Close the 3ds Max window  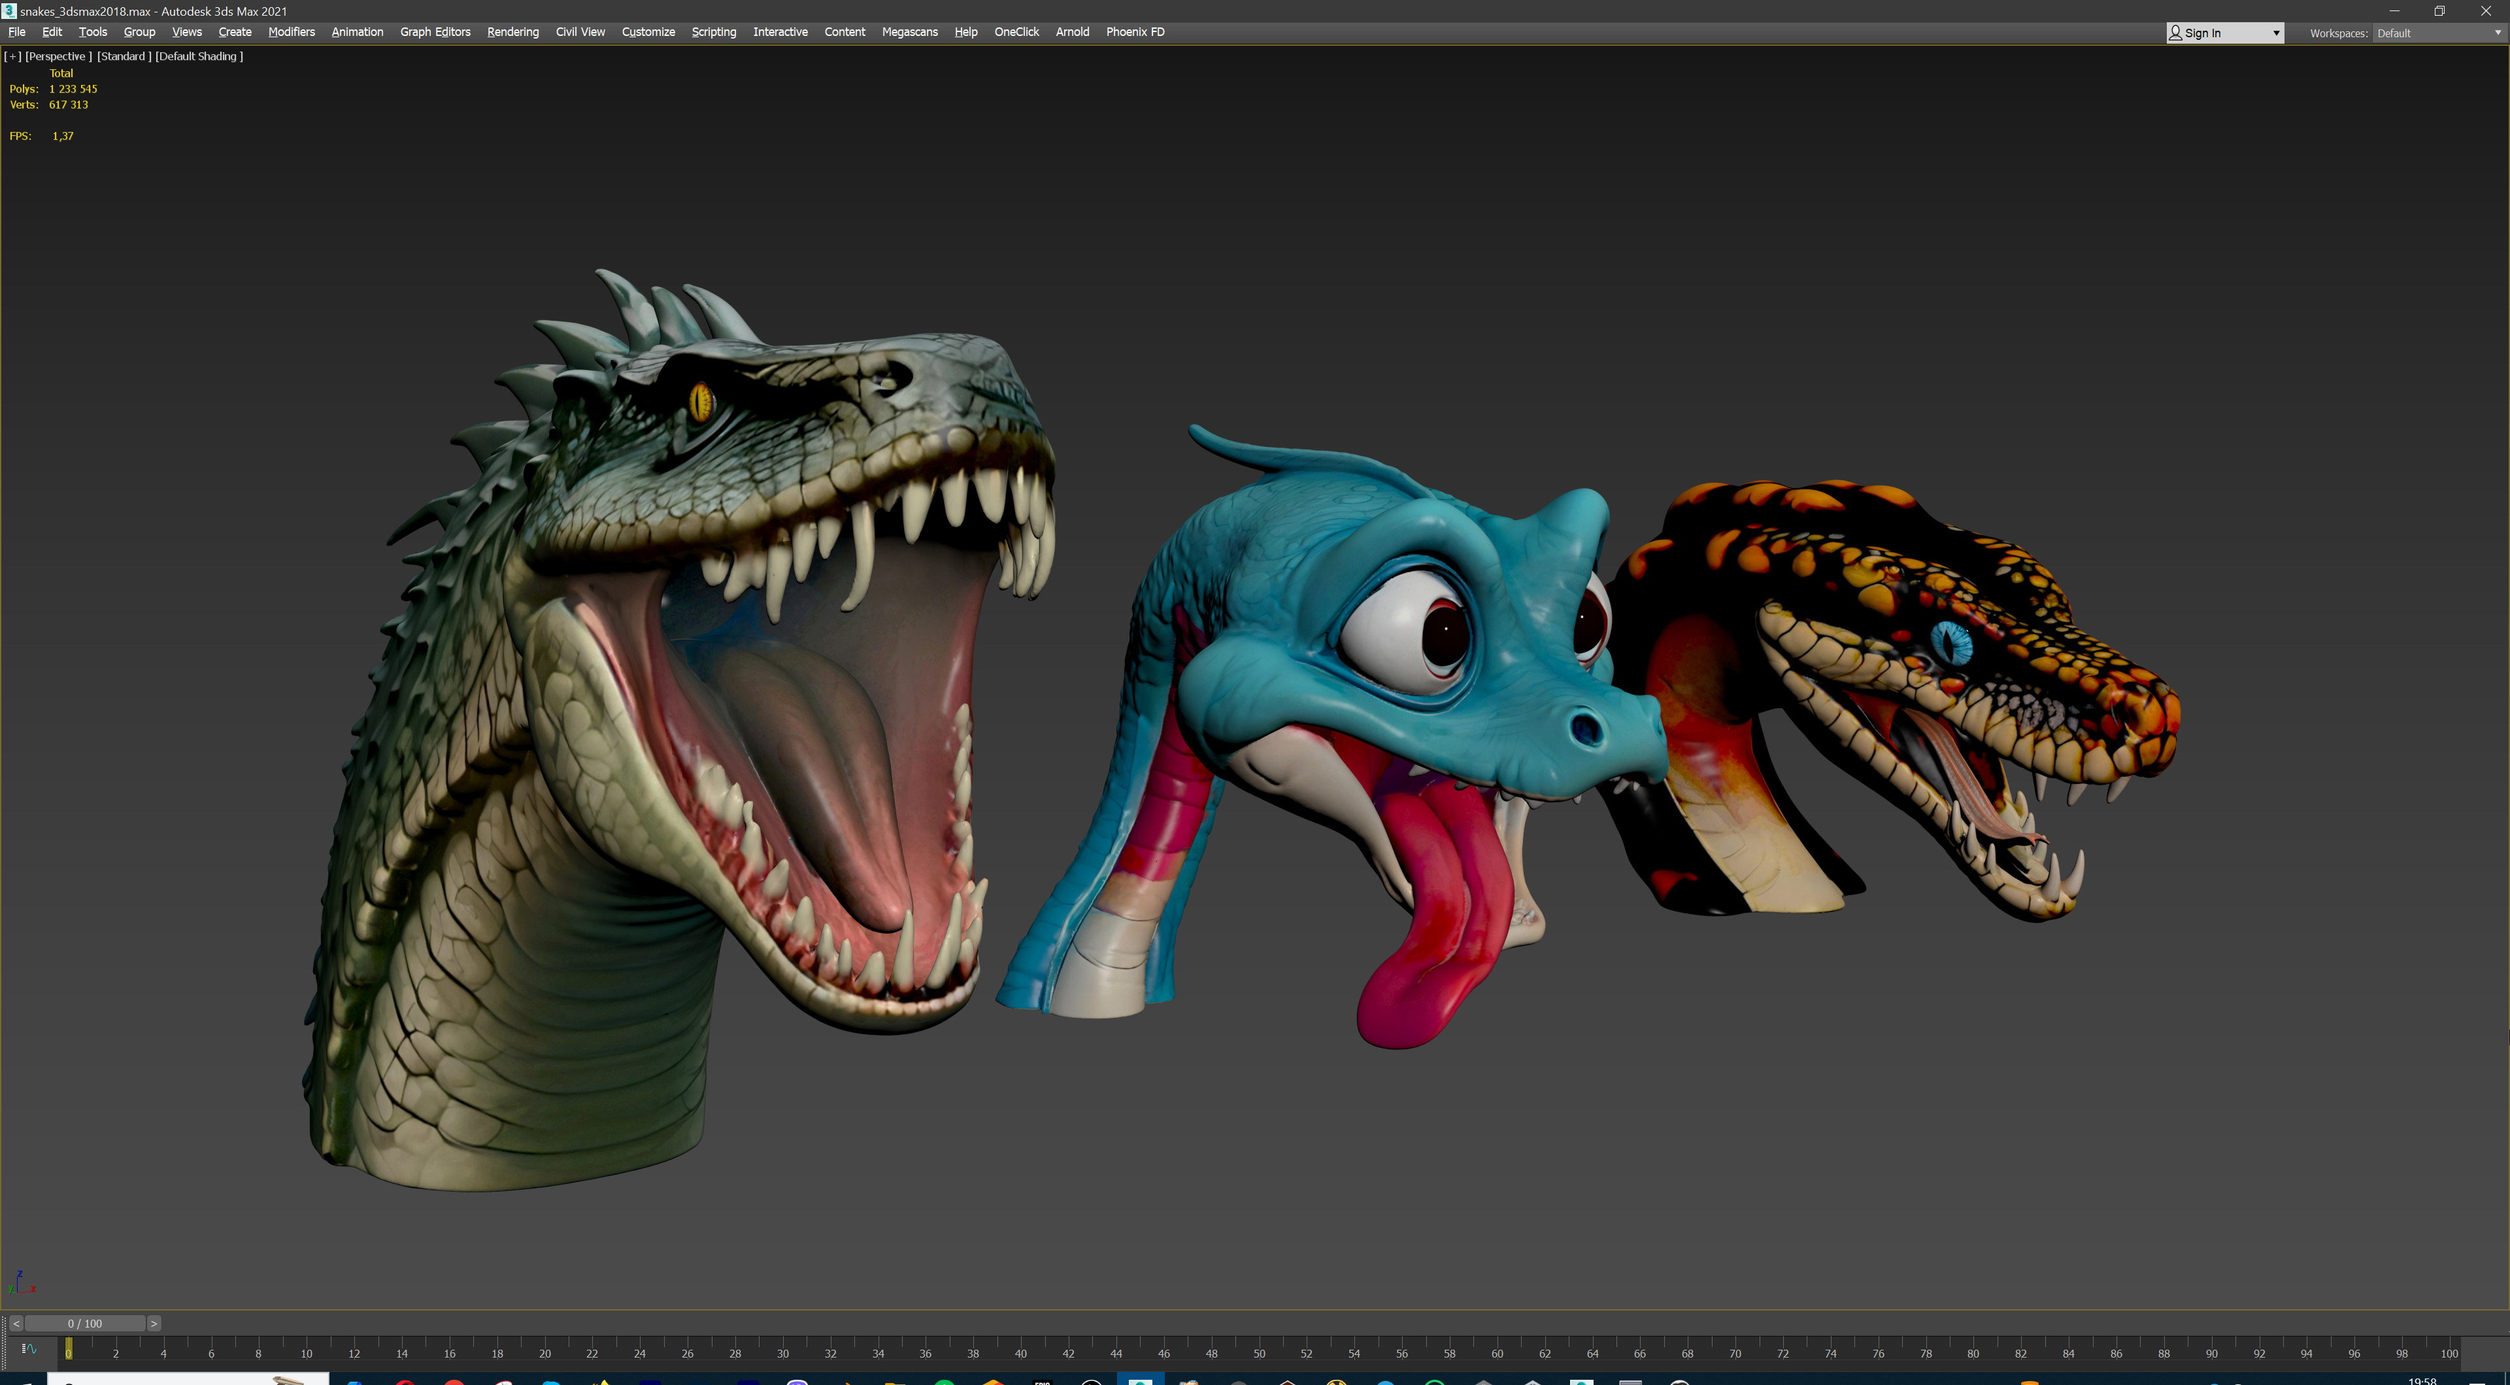tap(2486, 10)
